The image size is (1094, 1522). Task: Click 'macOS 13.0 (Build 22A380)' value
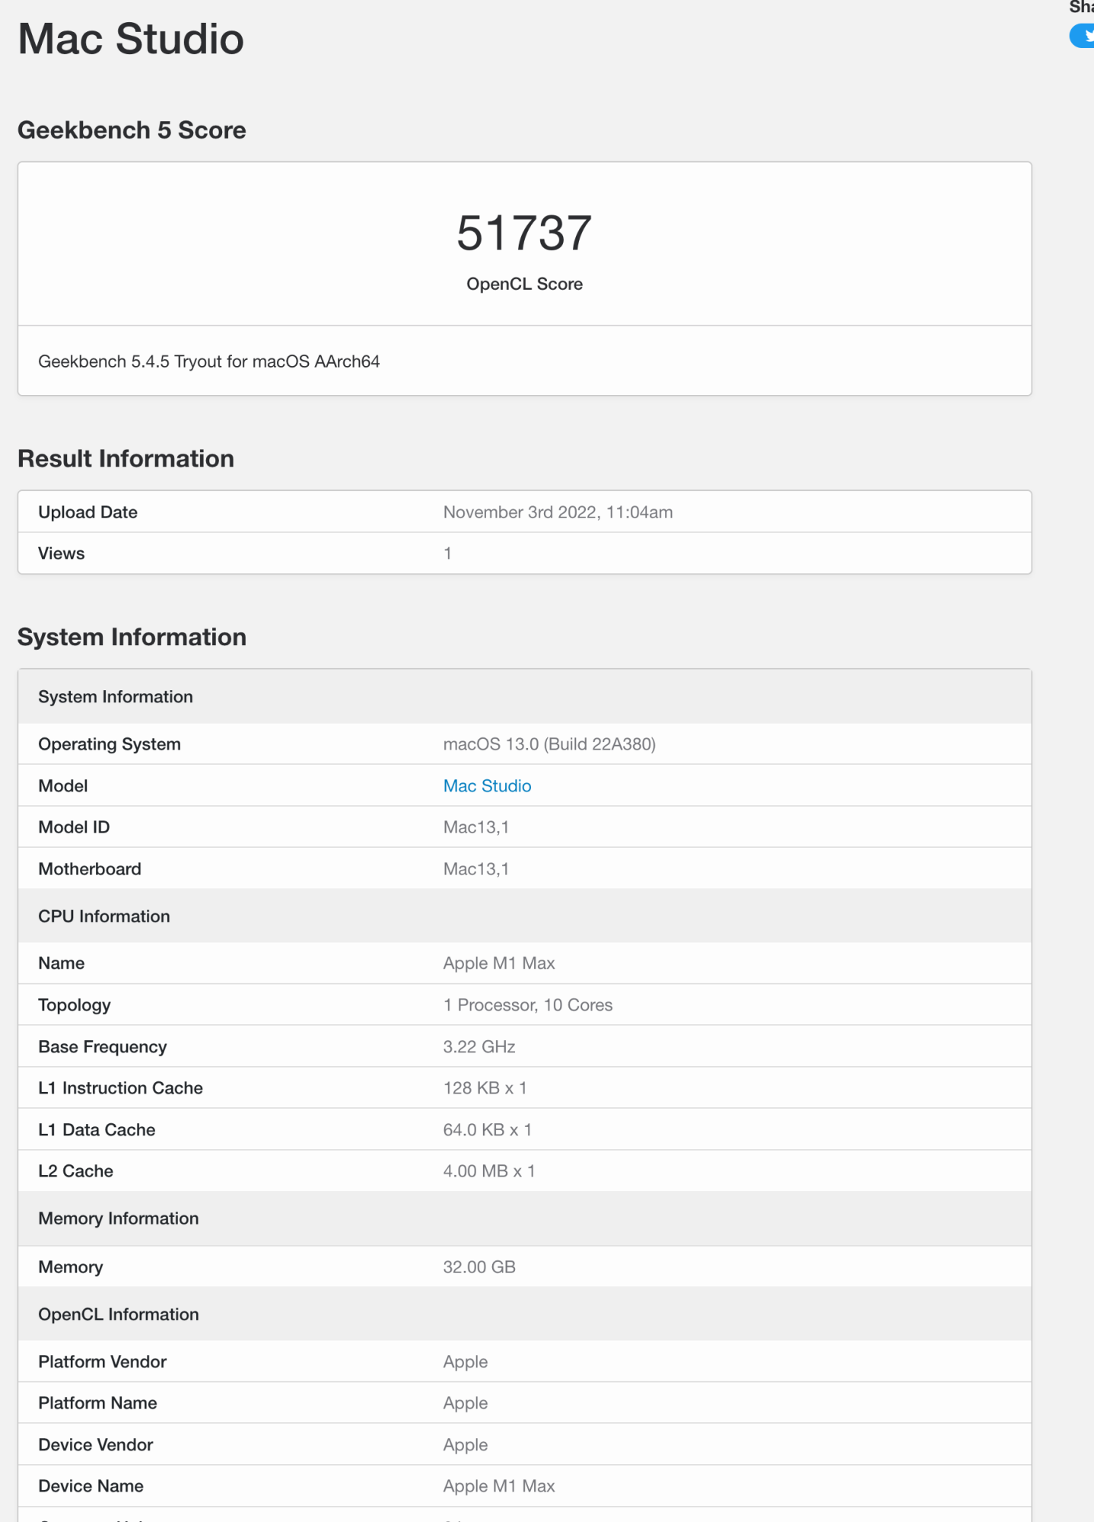[x=549, y=744]
